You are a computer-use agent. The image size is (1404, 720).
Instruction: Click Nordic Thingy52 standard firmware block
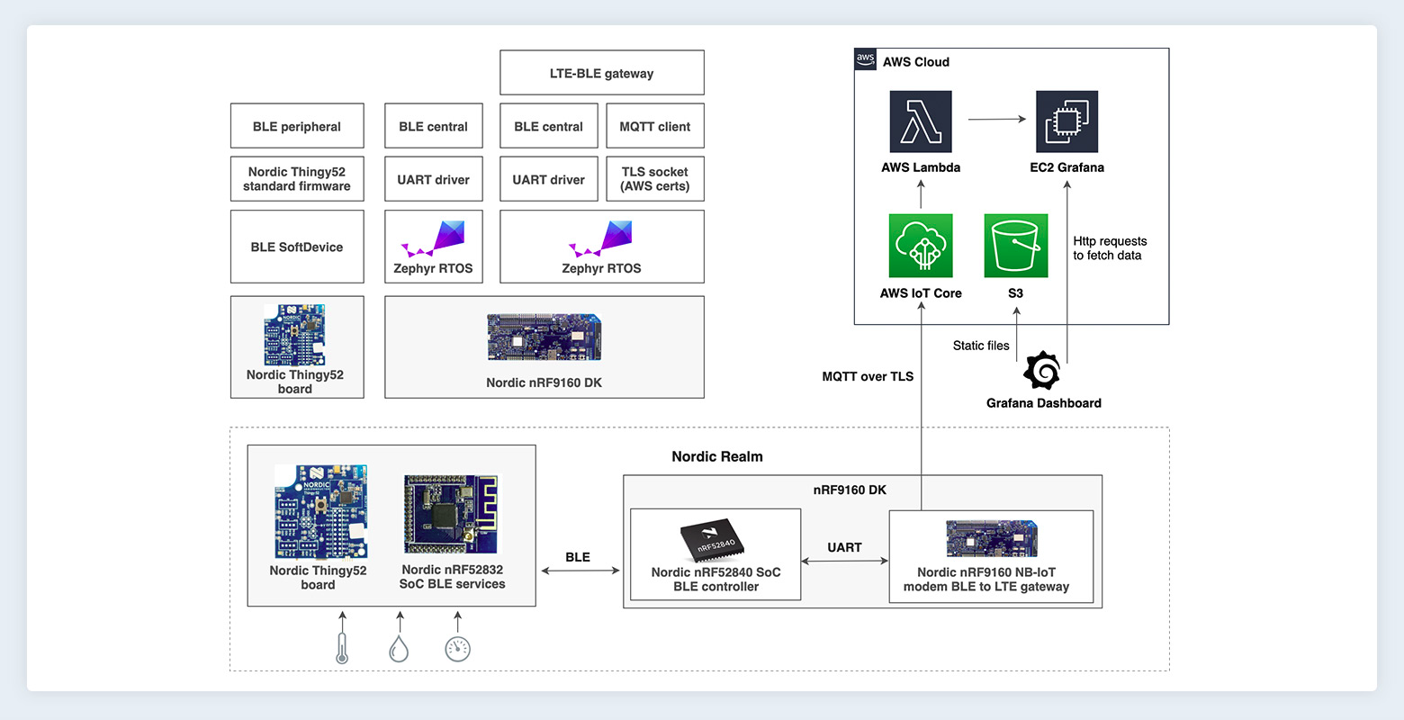pyautogui.click(x=297, y=179)
